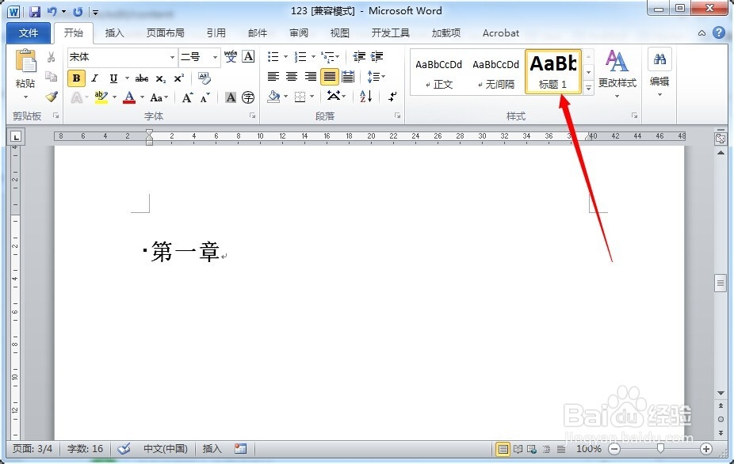This screenshot has width=734, height=464.
Task: Switch to the 引用 References tab
Action: [x=216, y=32]
